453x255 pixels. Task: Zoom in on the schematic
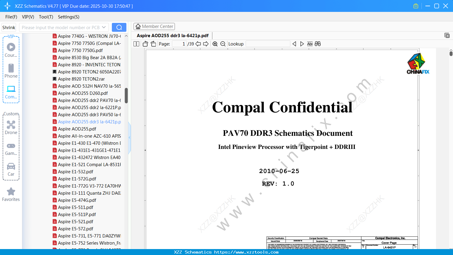click(x=215, y=44)
